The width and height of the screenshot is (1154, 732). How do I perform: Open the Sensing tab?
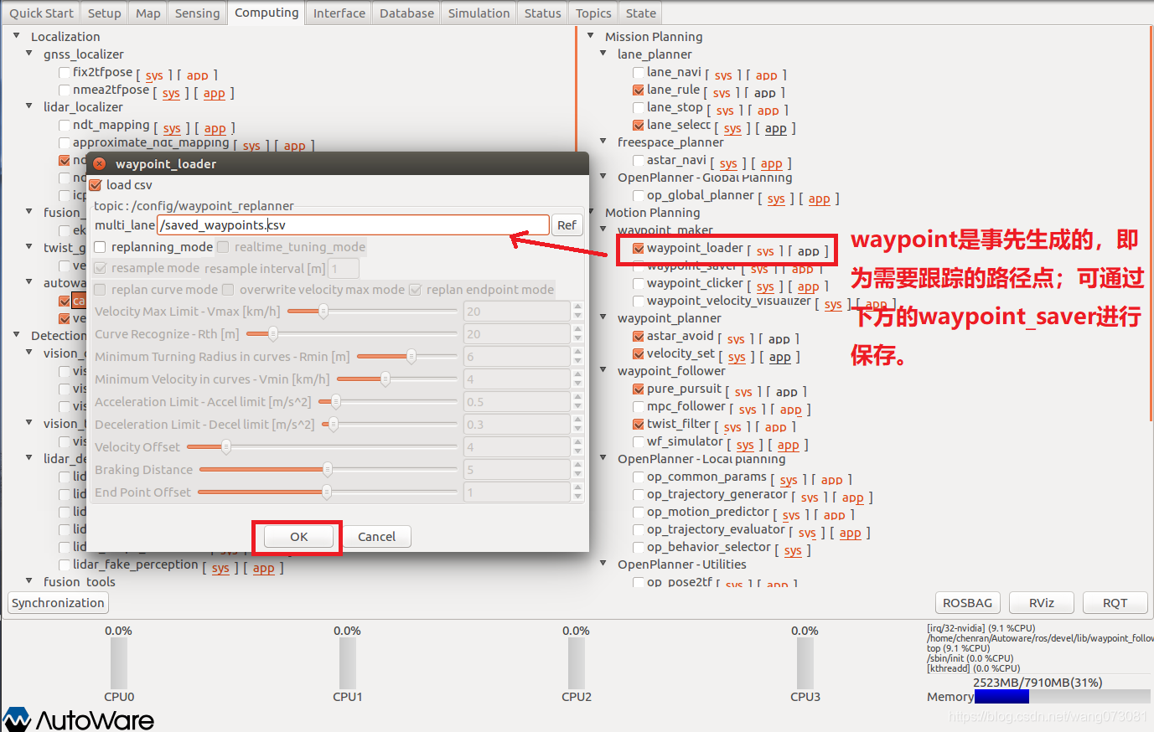coord(198,13)
